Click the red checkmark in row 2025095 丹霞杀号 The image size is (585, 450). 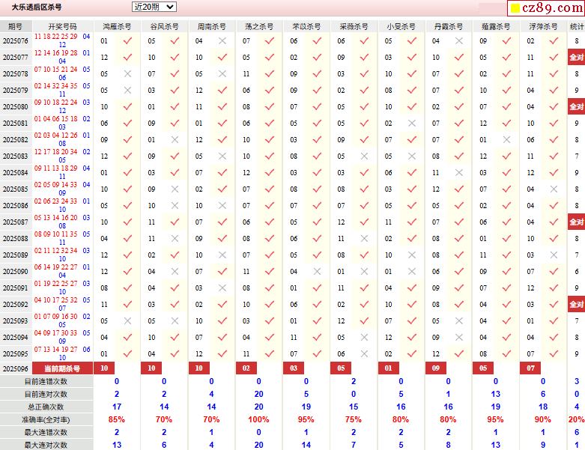pos(459,354)
